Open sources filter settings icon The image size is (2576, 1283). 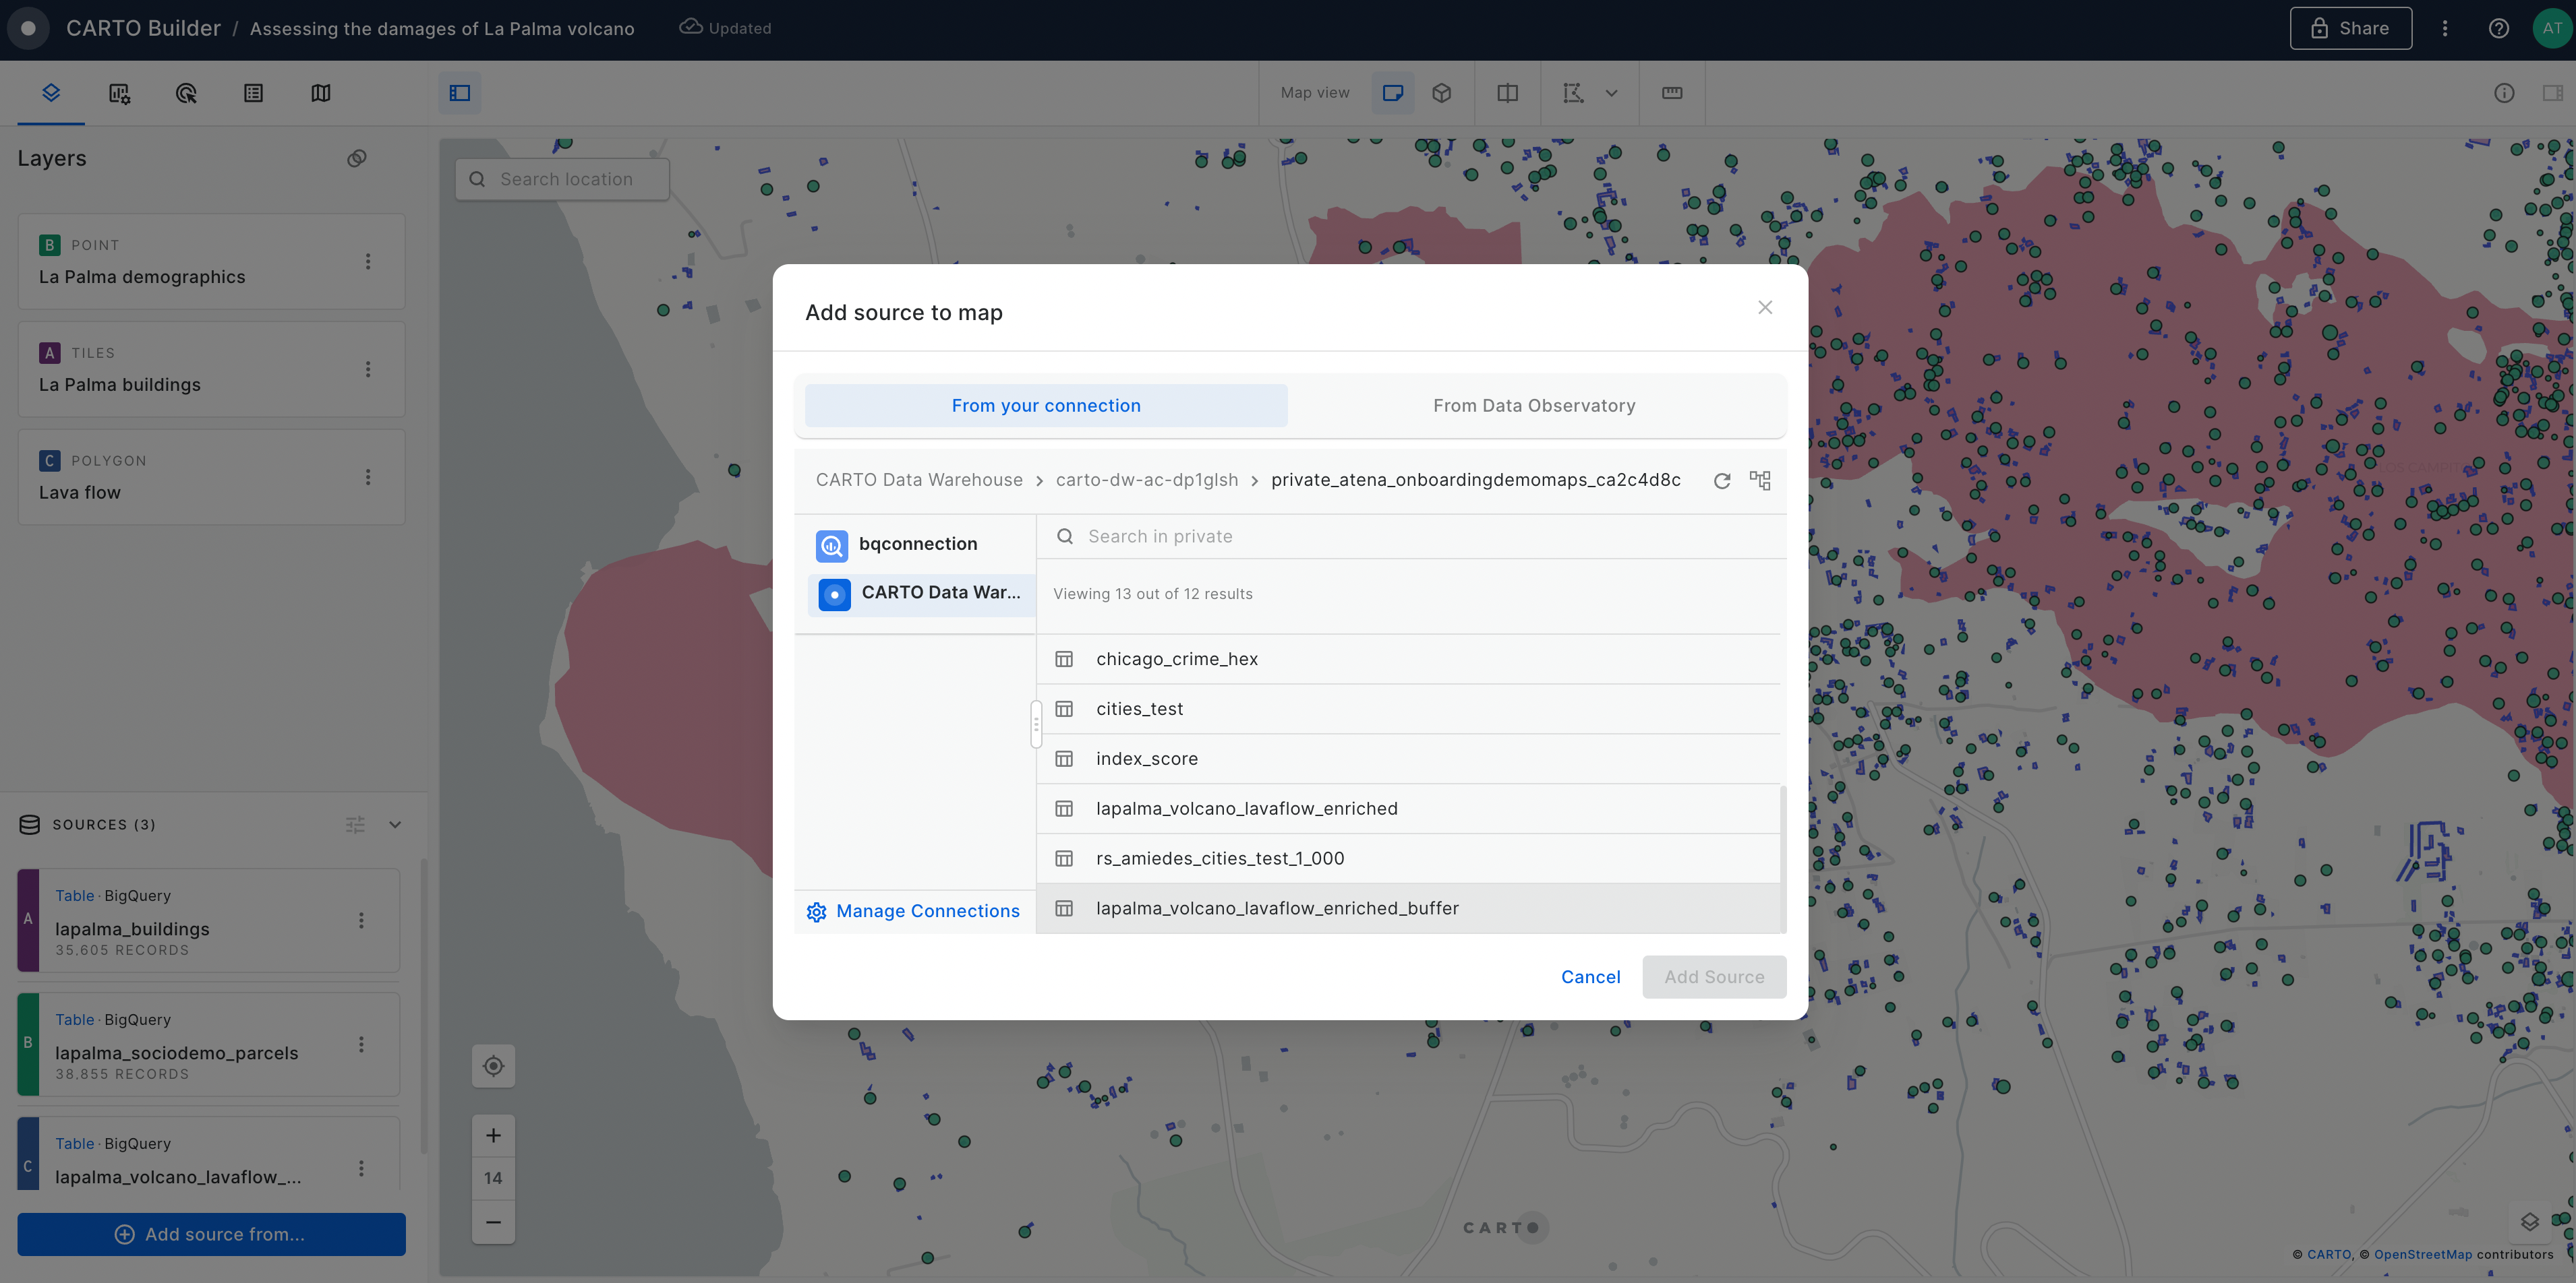[x=355, y=824]
